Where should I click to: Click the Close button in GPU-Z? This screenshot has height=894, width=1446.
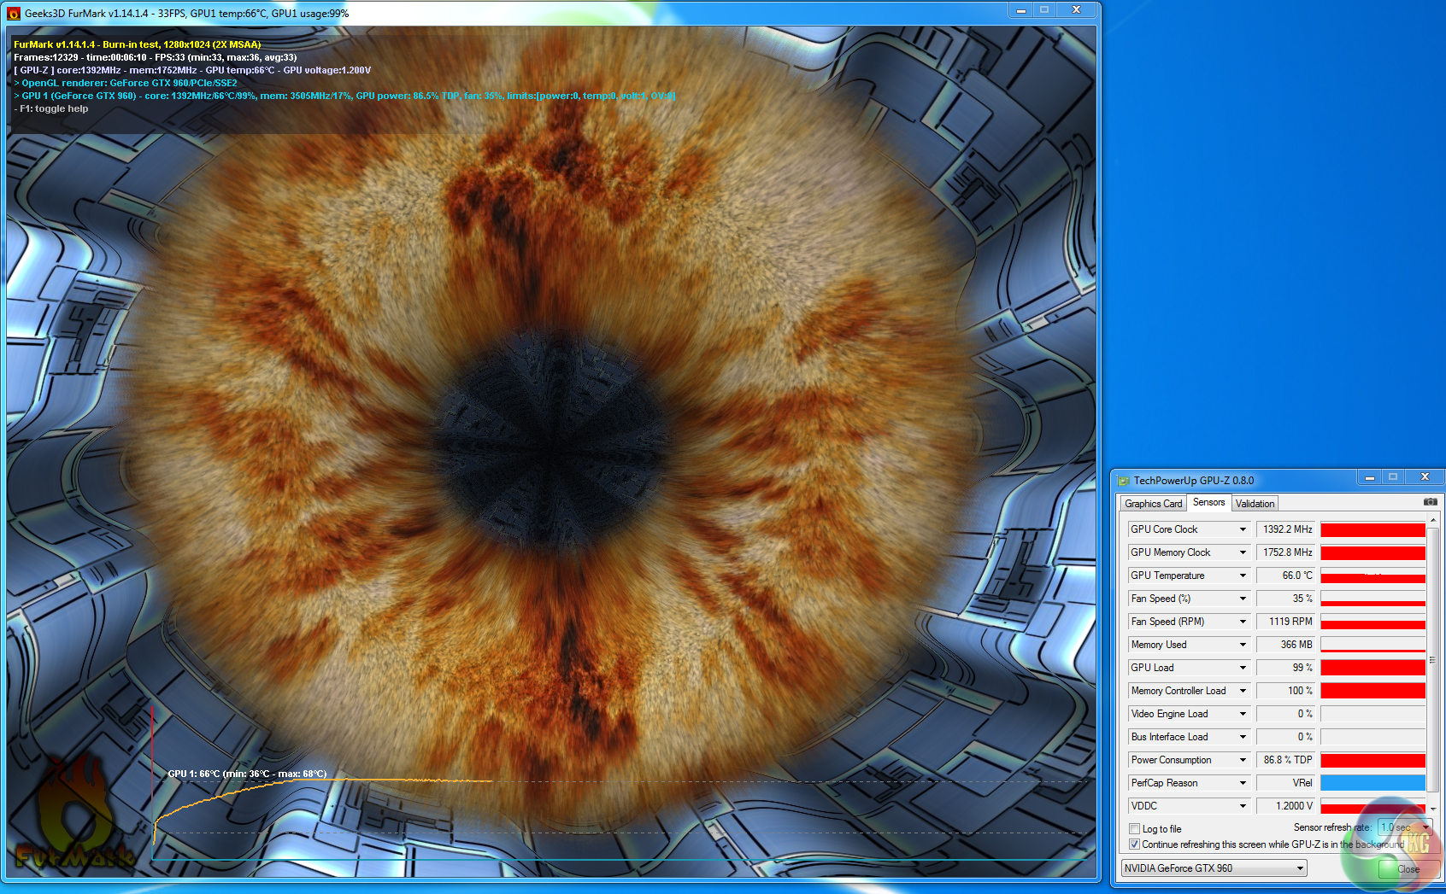[1408, 869]
